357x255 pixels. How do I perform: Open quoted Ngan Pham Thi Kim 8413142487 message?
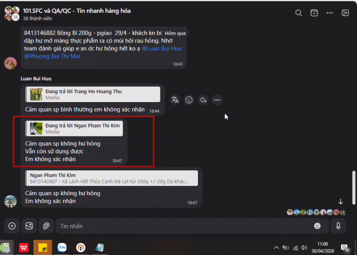tap(112, 178)
